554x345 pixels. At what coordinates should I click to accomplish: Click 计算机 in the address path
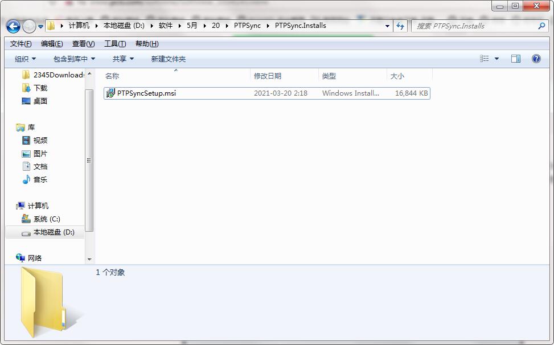pyautogui.click(x=79, y=26)
